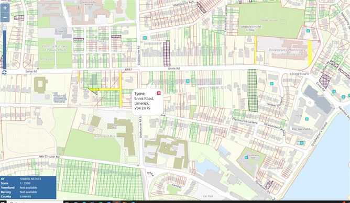This screenshot has width=350, height=203.
Task: Click cyan marker on the Rosehill compound
Action: point(246,157)
